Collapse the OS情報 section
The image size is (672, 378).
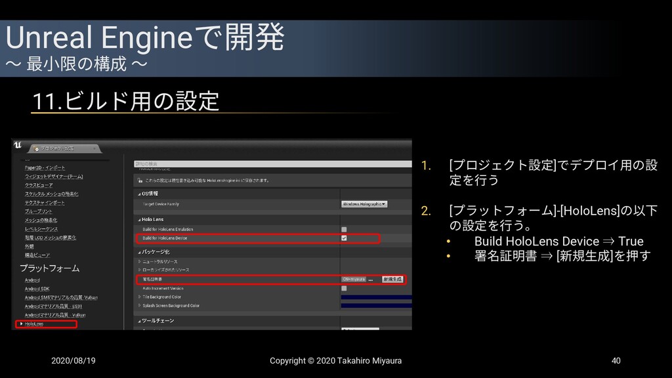(139, 194)
